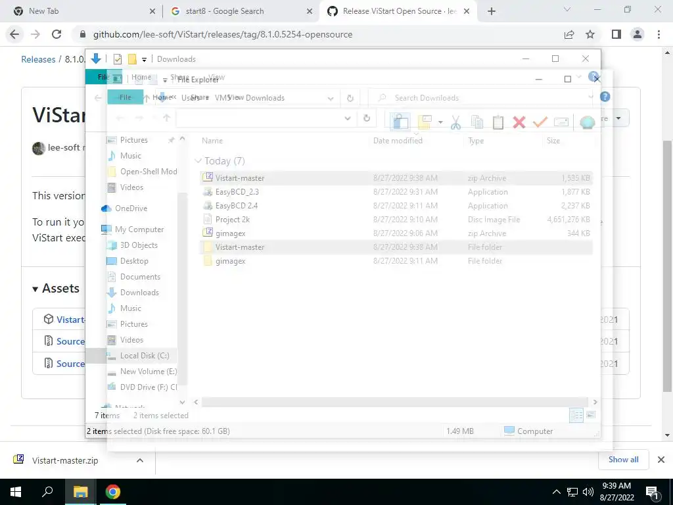This screenshot has height=505, width=673.
Task: Click the taskbar Search icon
Action: click(x=47, y=492)
